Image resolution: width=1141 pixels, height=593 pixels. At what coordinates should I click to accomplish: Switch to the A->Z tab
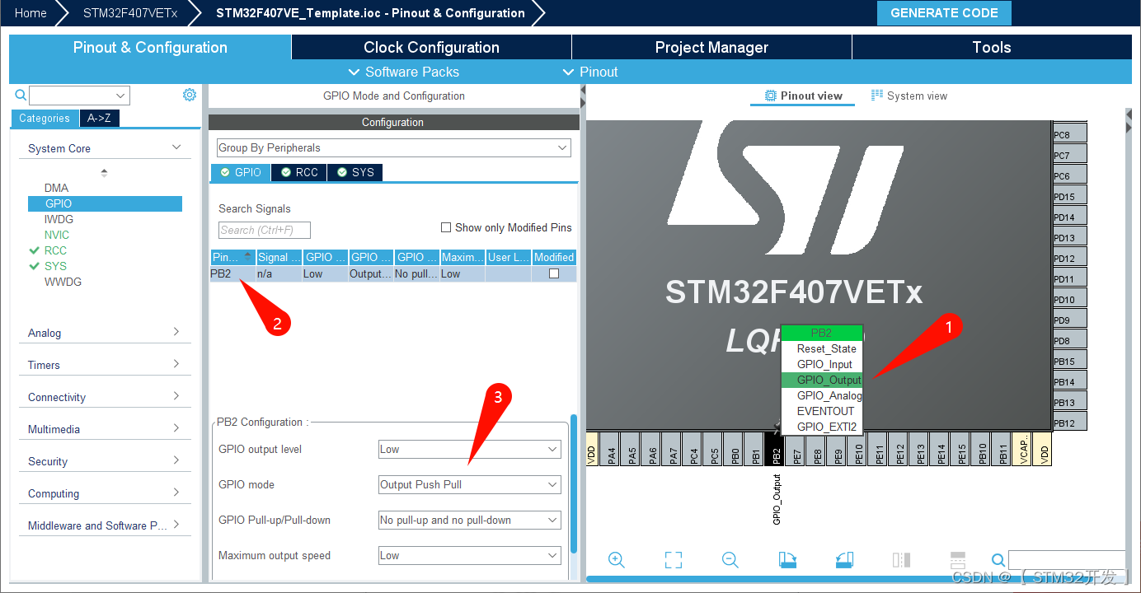pyautogui.click(x=99, y=119)
